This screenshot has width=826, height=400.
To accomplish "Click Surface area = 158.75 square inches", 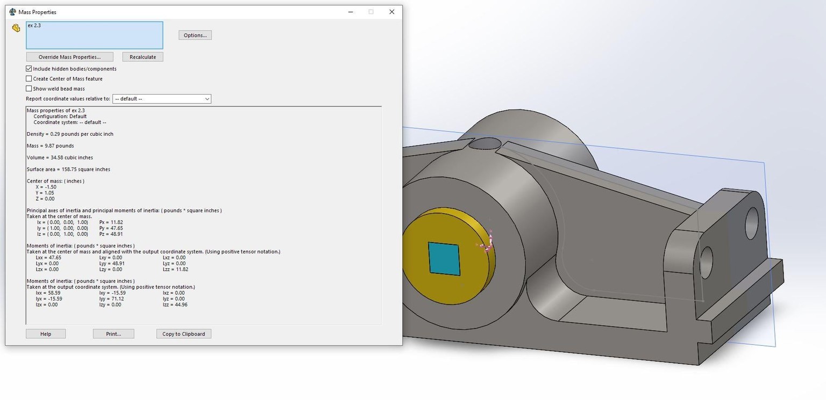I will pyautogui.click(x=68, y=170).
